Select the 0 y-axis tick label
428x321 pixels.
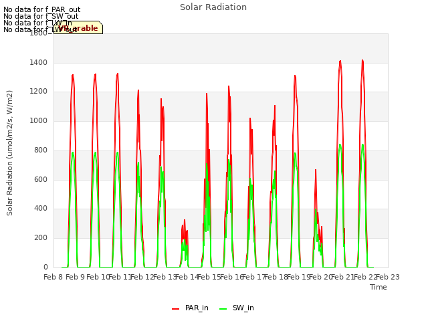(x=45, y=267)
